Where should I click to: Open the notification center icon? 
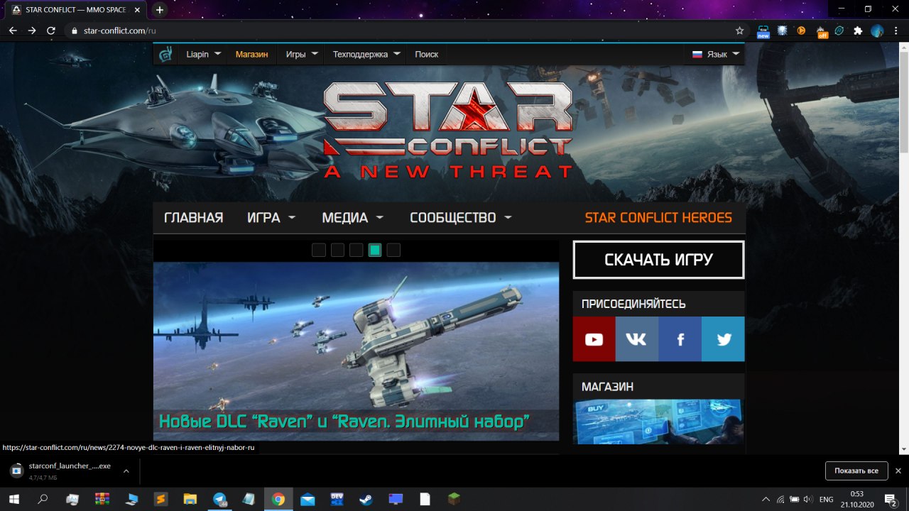[890, 500]
